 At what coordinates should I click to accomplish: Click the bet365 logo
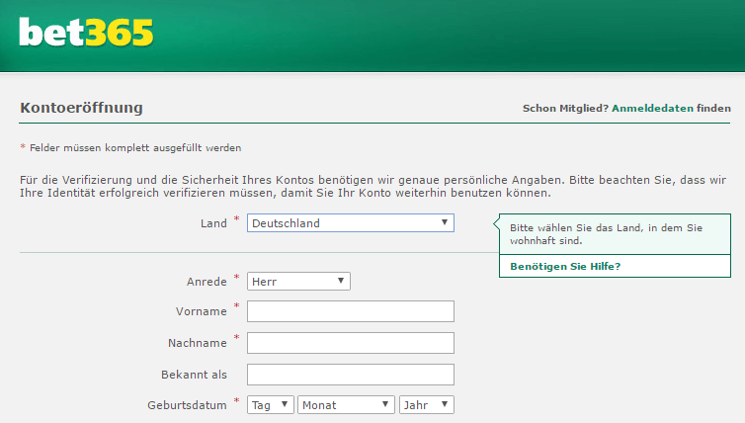tap(86, 33)
